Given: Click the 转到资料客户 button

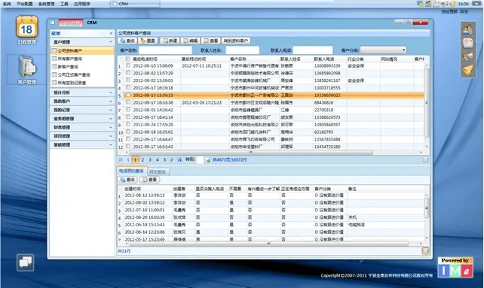Looking at the screenshot, I should tap(236, 41).
